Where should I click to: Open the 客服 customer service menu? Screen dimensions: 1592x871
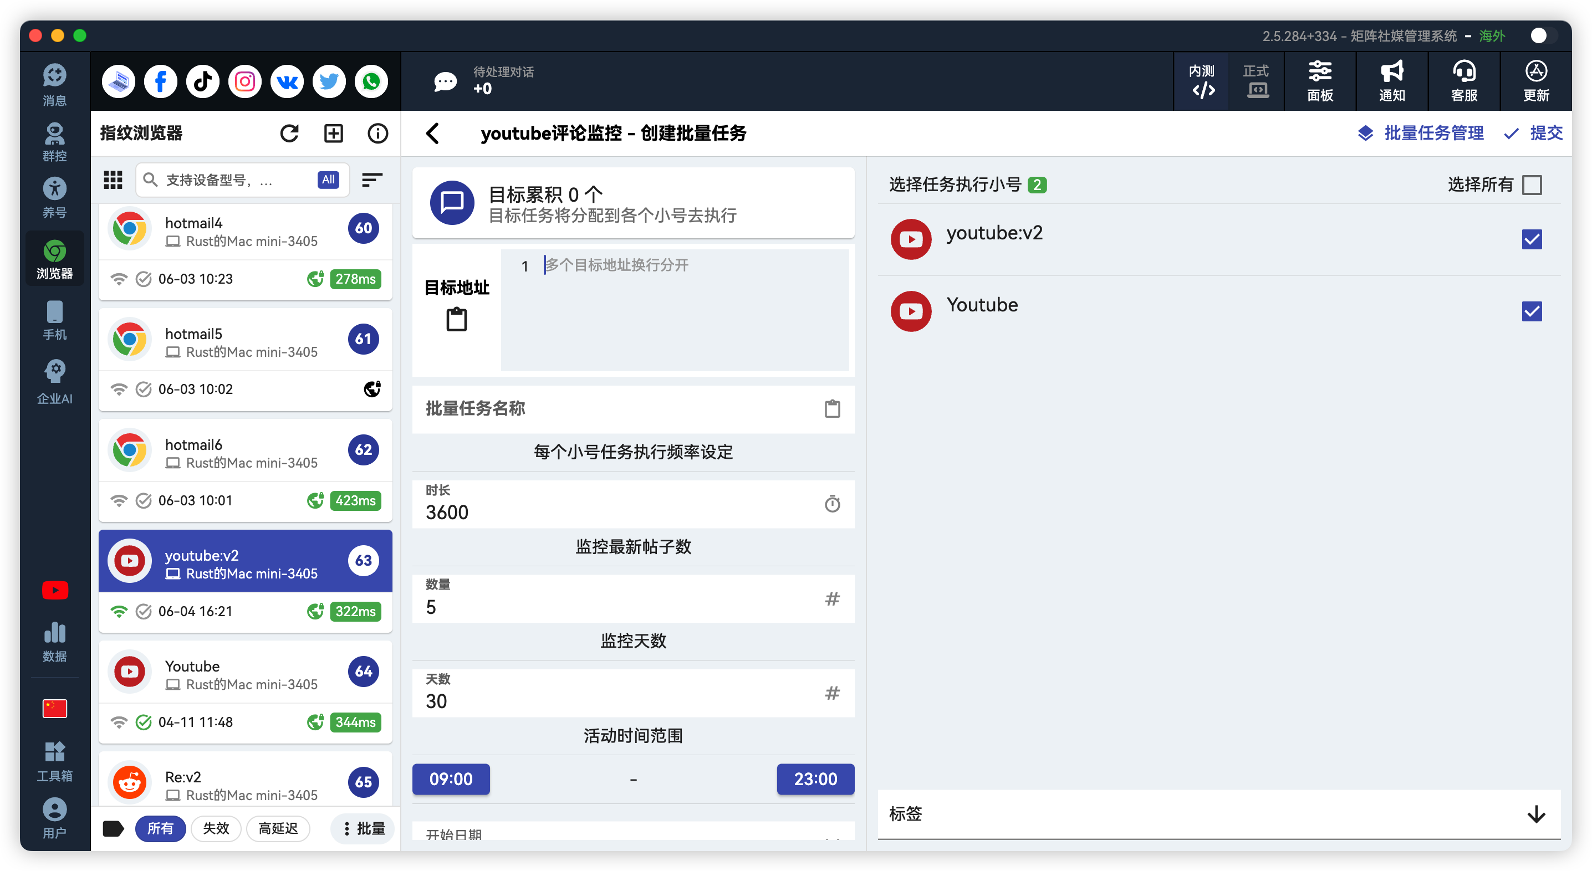pos(1464,81)
